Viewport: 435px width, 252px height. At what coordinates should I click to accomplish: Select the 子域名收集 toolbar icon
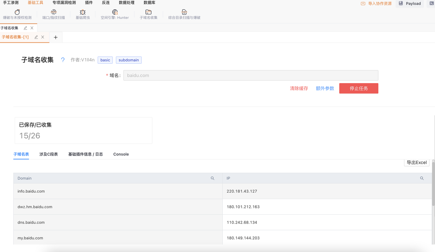pos(149,12)
